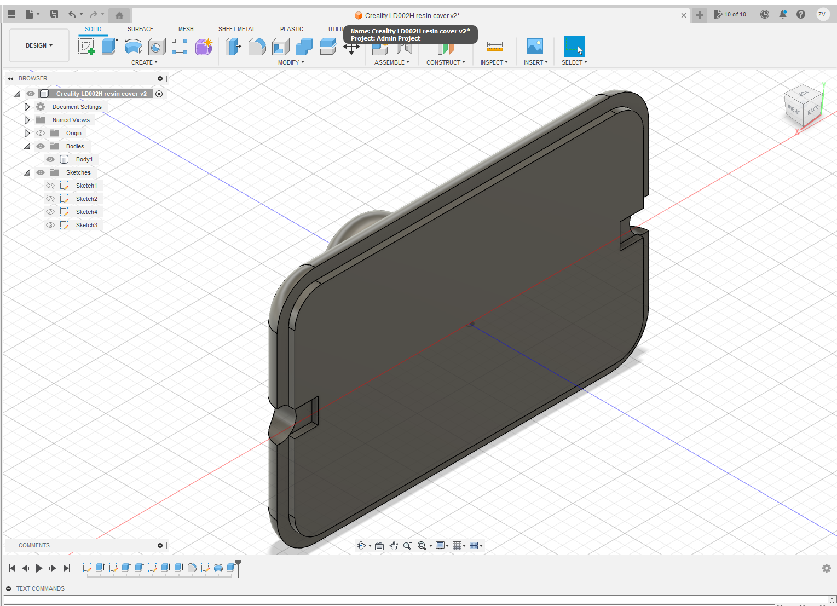837x606 pixels.
Task: Open a new design tab with plus
Action: 700,15
